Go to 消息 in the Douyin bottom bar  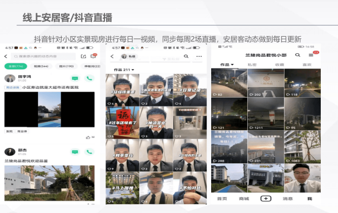[x=288, y=199]
